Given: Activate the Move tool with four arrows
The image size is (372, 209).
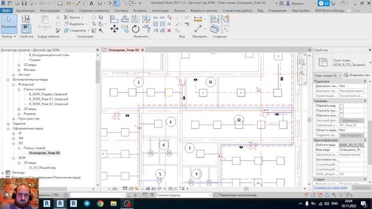Looking at the screenshot, I should [x=115, y=28].
